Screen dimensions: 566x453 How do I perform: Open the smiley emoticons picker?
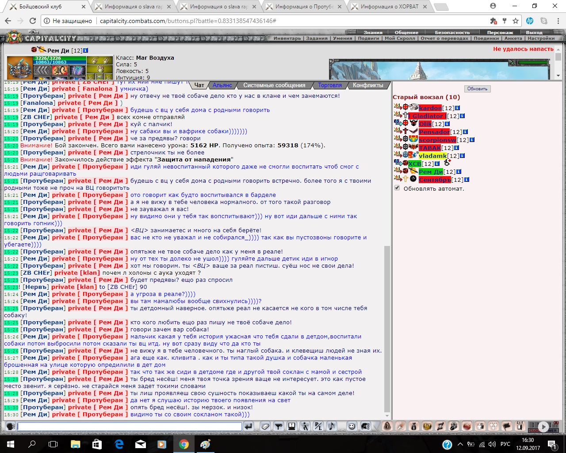[x=352, y=426]
